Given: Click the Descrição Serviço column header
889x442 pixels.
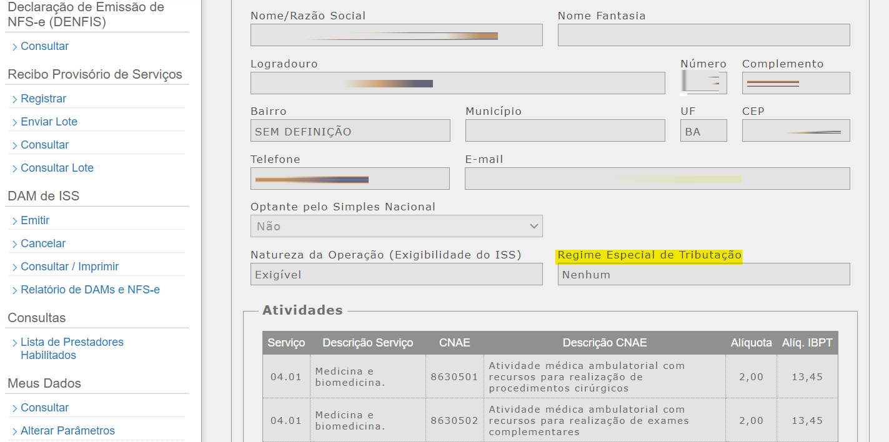Looking at the screenshot, I should click(x=368, y=343).
